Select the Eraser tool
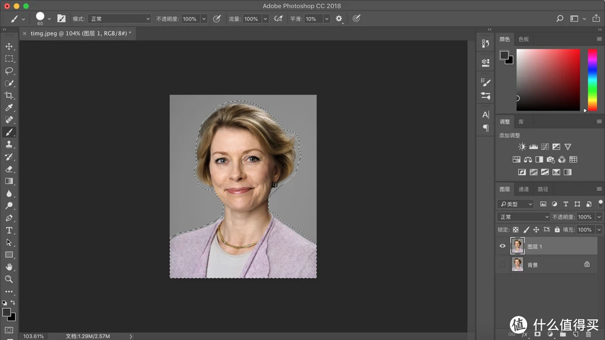 coord(9,169)
